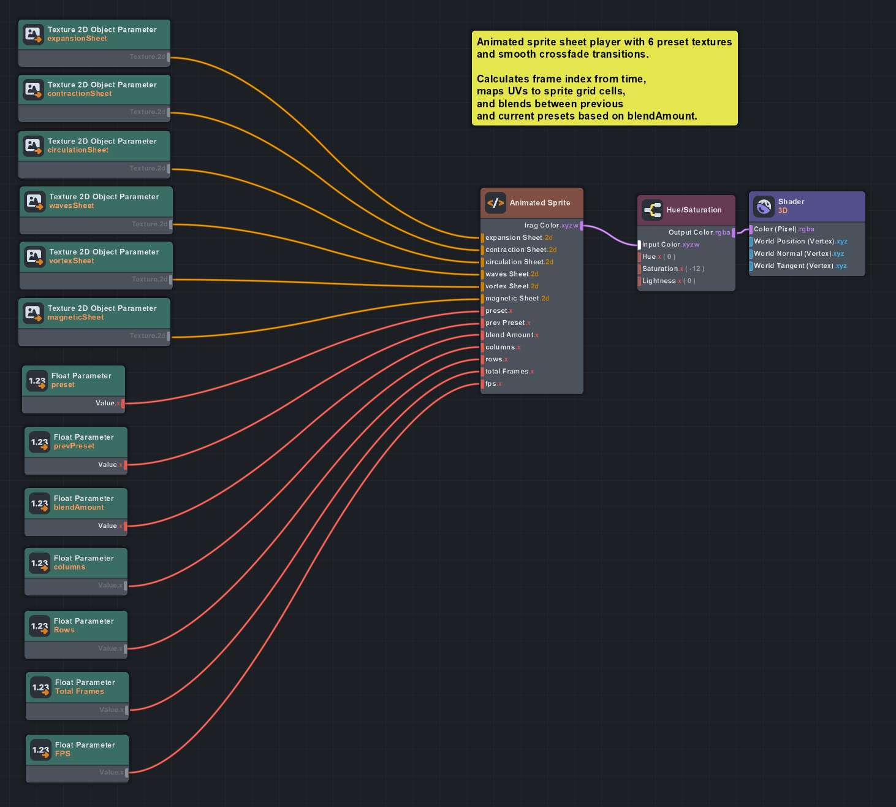The width and height of the screenshot is (896, 807).
Task: Click the frag Color.xyzw output port
Action: tap(581, 226)
